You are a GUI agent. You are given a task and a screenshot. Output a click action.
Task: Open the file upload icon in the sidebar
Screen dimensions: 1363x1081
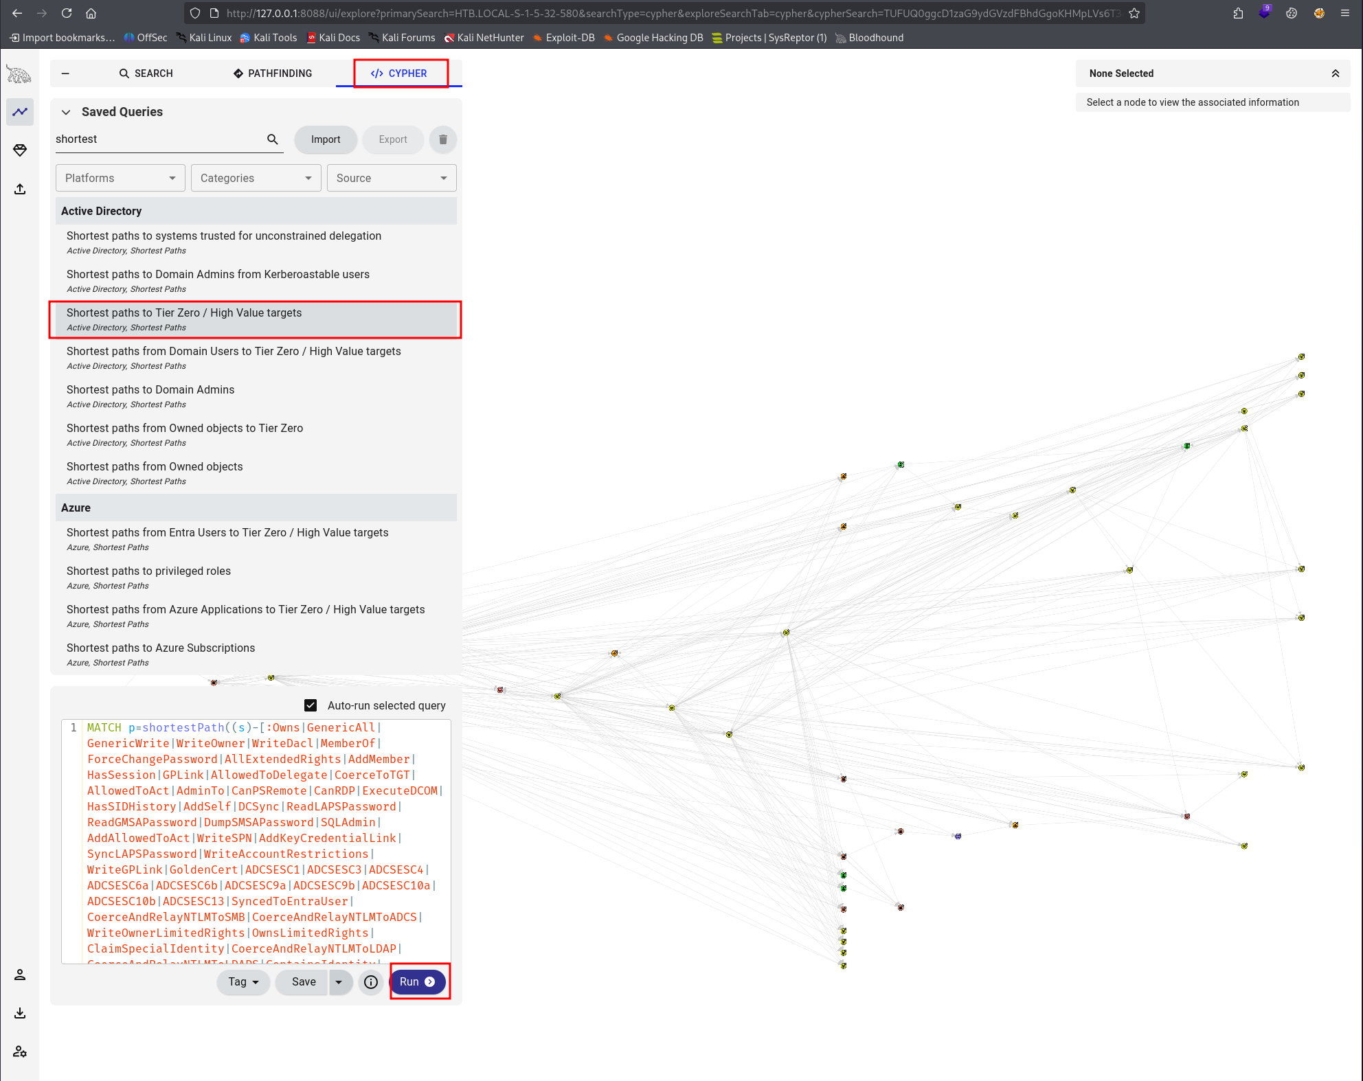(x=19, y=189)
